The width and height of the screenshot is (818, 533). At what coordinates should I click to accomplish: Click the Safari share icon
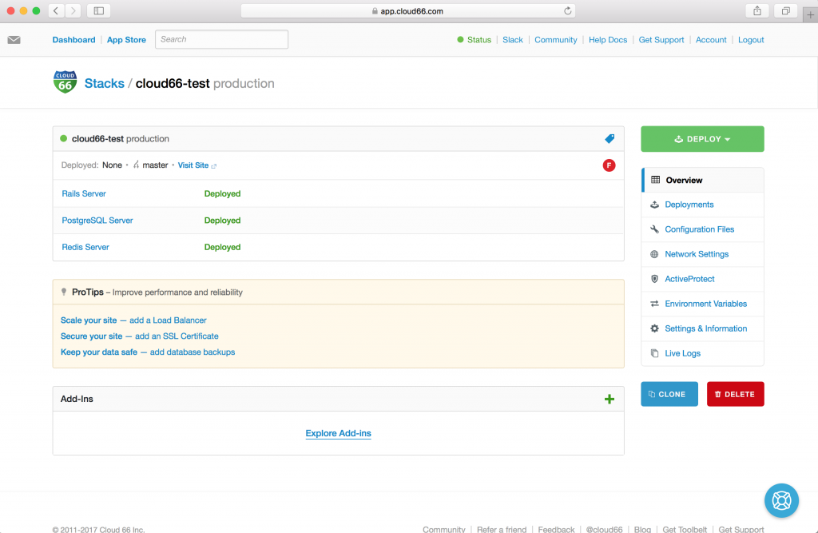[x=757, y=10]
